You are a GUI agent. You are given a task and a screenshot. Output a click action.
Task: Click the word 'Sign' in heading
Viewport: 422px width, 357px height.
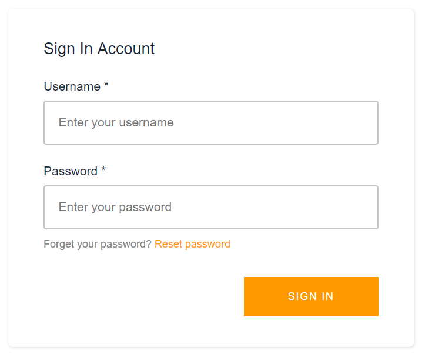(59, 48)
